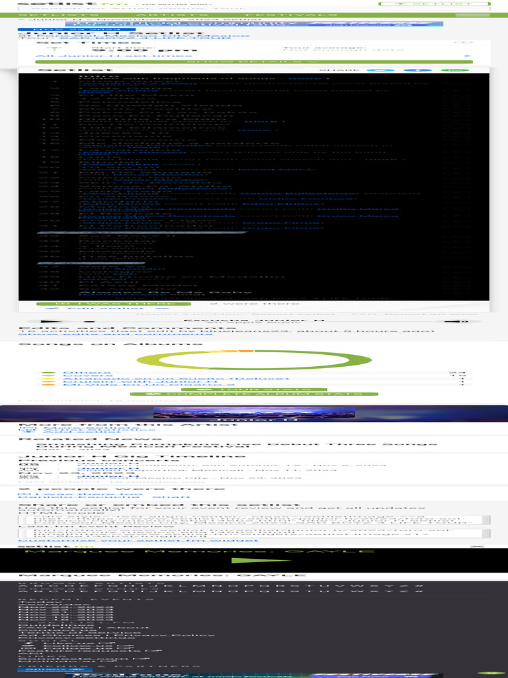508x678 pixels.
Task: Open the user account icon in the green bar
Action: coord(472,16)
